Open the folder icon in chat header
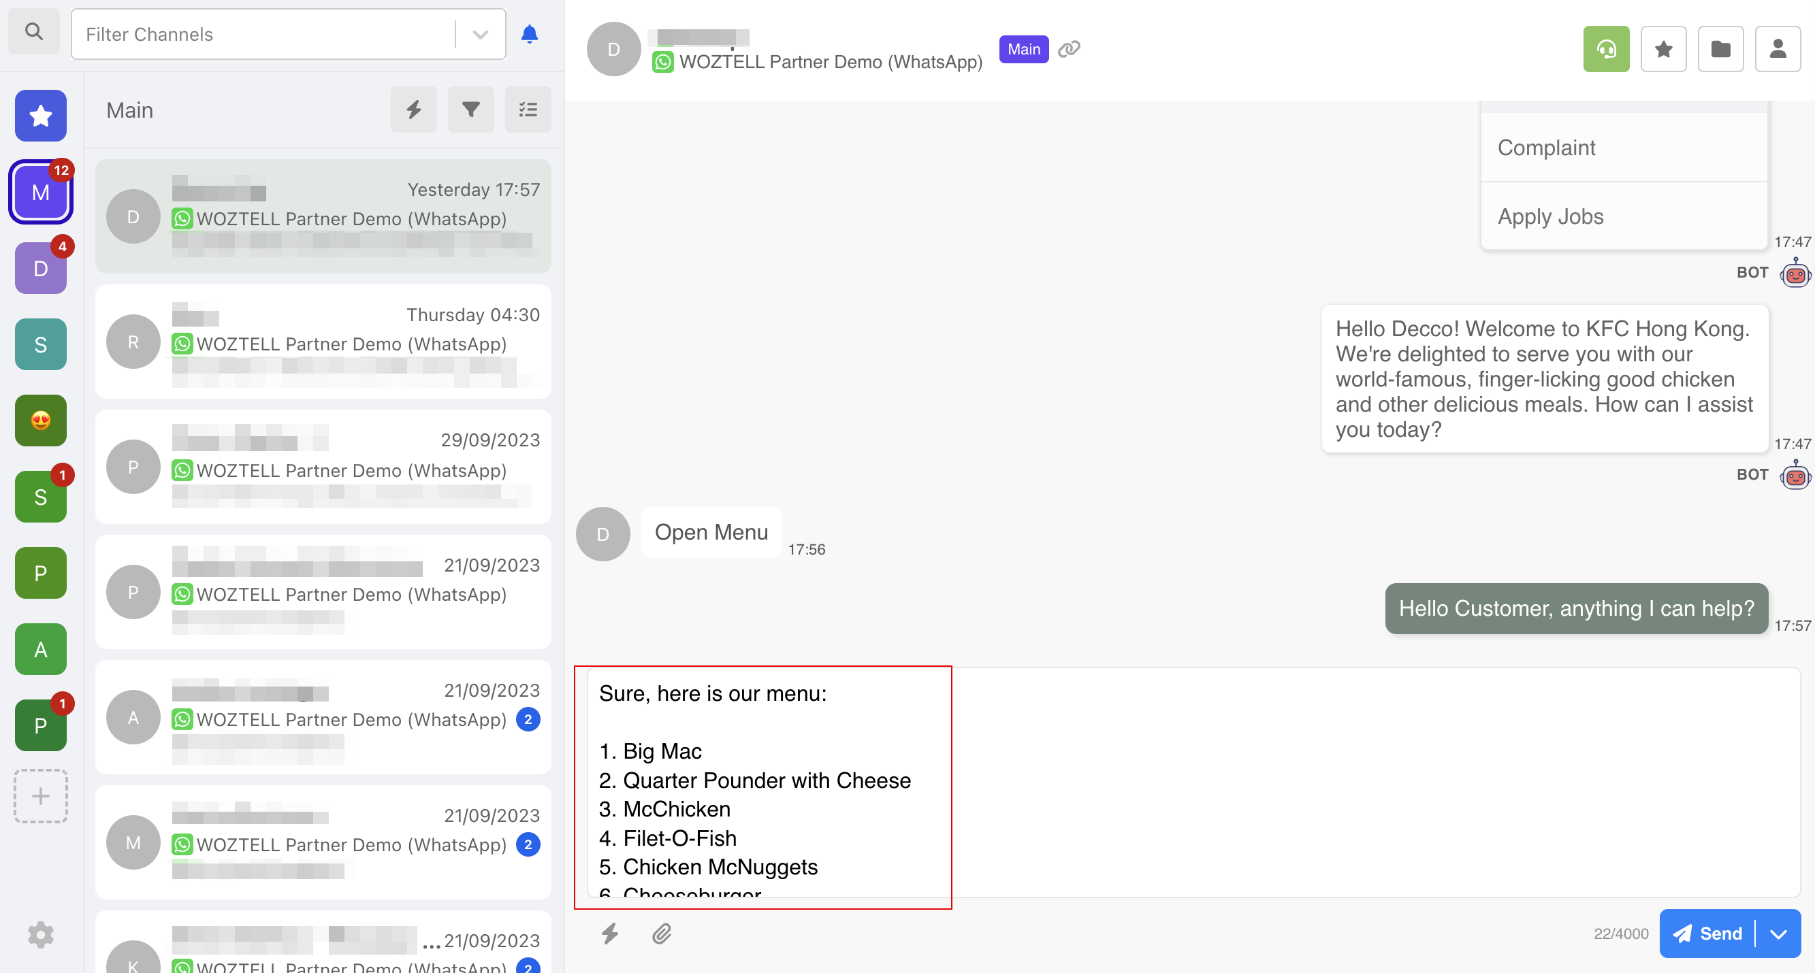 coord(1720,49)
